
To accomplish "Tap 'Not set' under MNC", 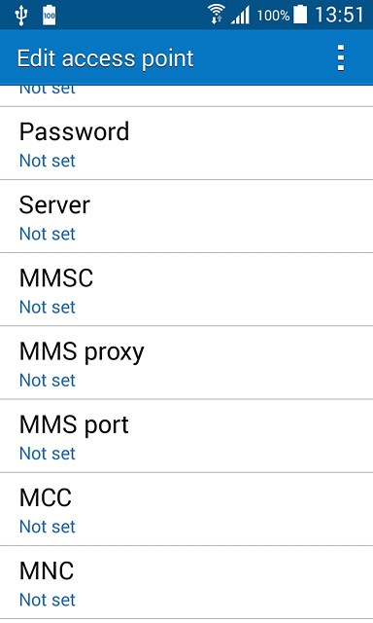I will (48, 600).
